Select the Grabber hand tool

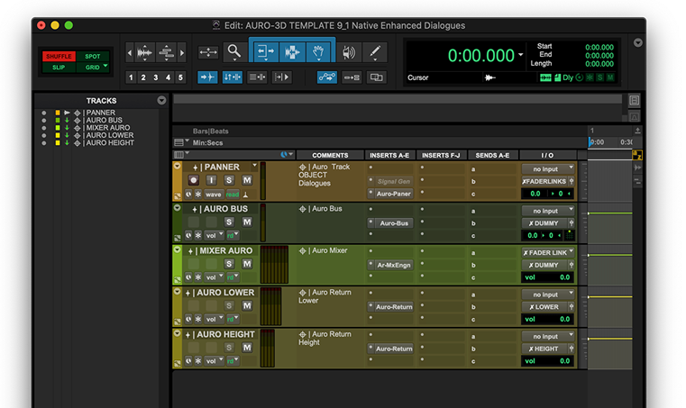(x=320, y=52)
